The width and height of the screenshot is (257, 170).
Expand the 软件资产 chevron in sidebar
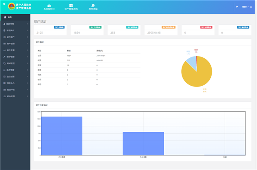27,37
